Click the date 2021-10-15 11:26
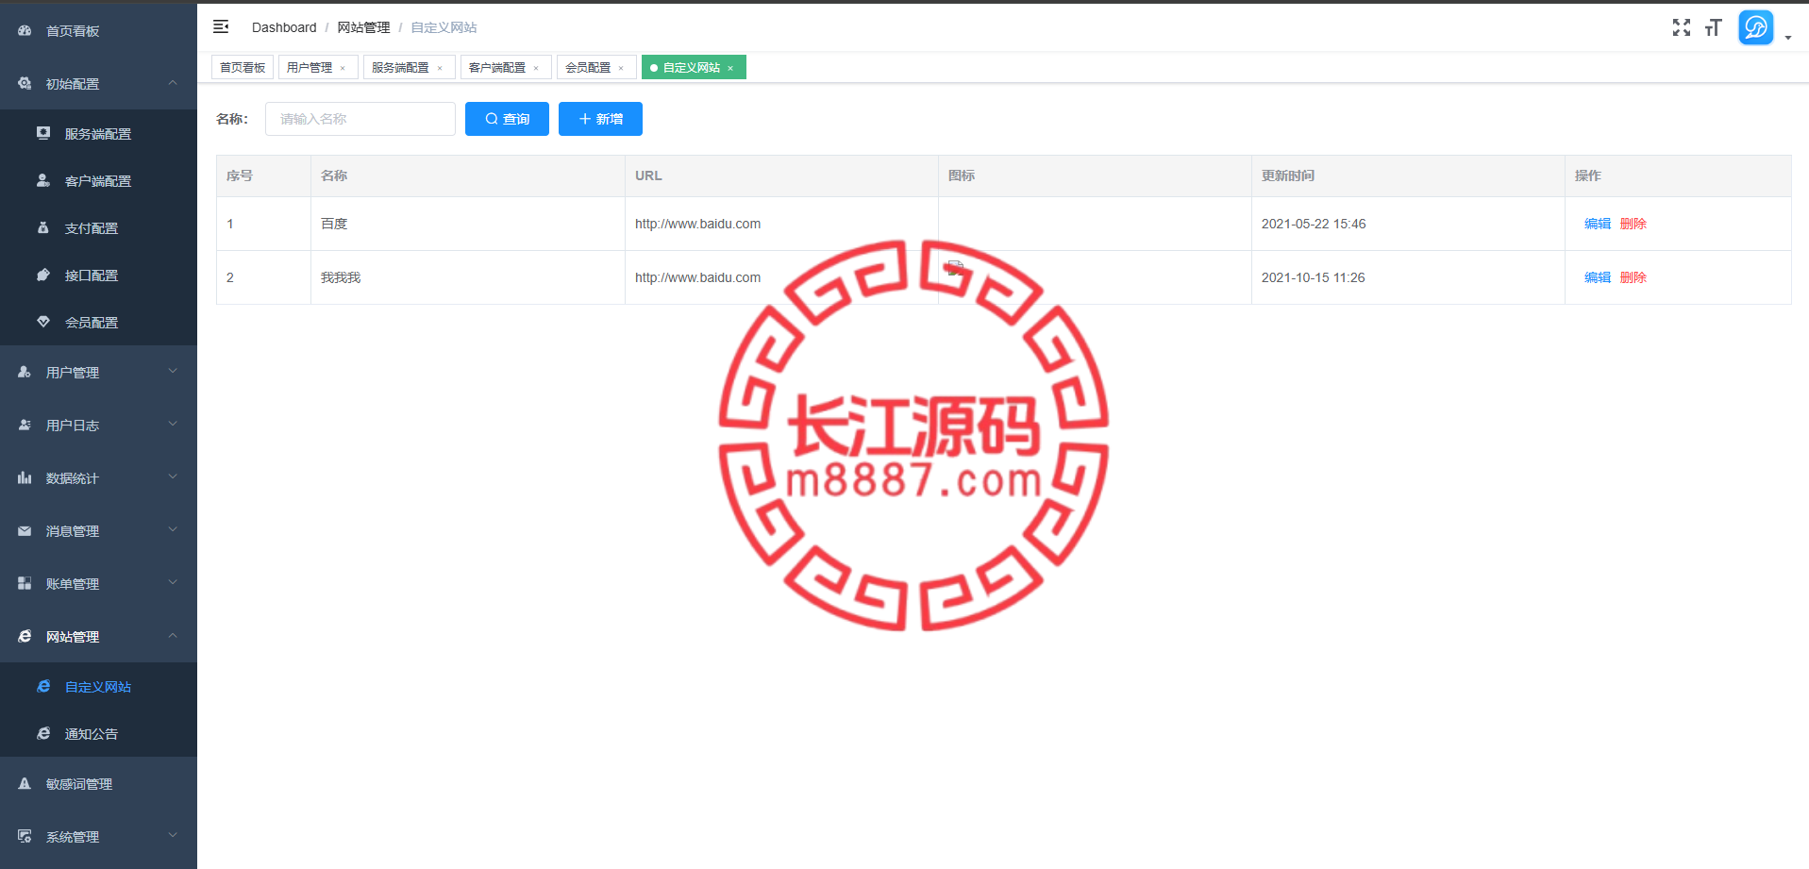This screenshot has width=1809, height=869. pos(1313,277)
